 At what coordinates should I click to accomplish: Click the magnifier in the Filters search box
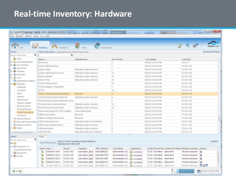35,140
